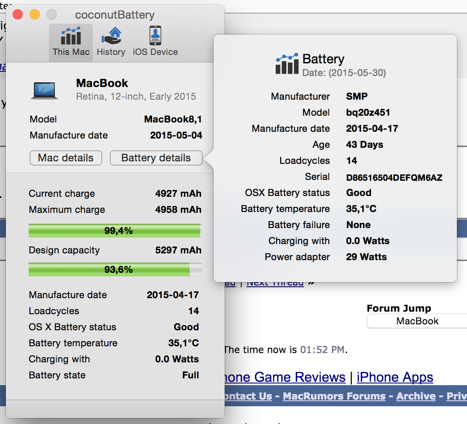Image resolution: width=467 pixels, height=424 pixels.
Task: Click the Current charge 4927 mAh value
Action: coord(178,194)
